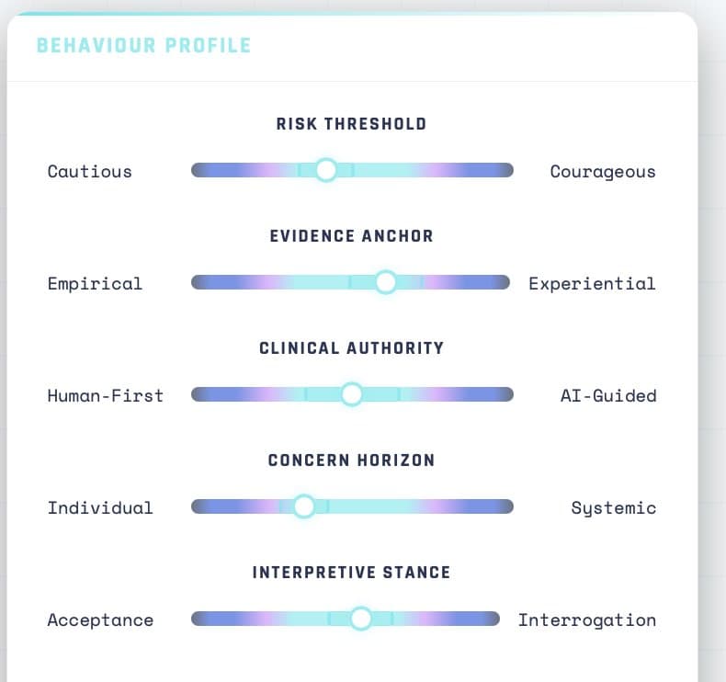Select the Experiential label
The width and height of the screenshot is (726, 682).
click(x=592, y=284)
